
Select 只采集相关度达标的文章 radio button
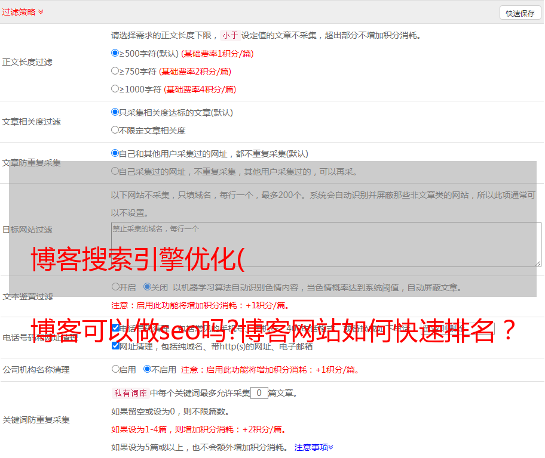pyautogui.click(x=115, y=112)
